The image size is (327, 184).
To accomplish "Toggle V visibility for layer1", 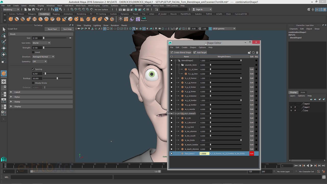I will (291, 107).
